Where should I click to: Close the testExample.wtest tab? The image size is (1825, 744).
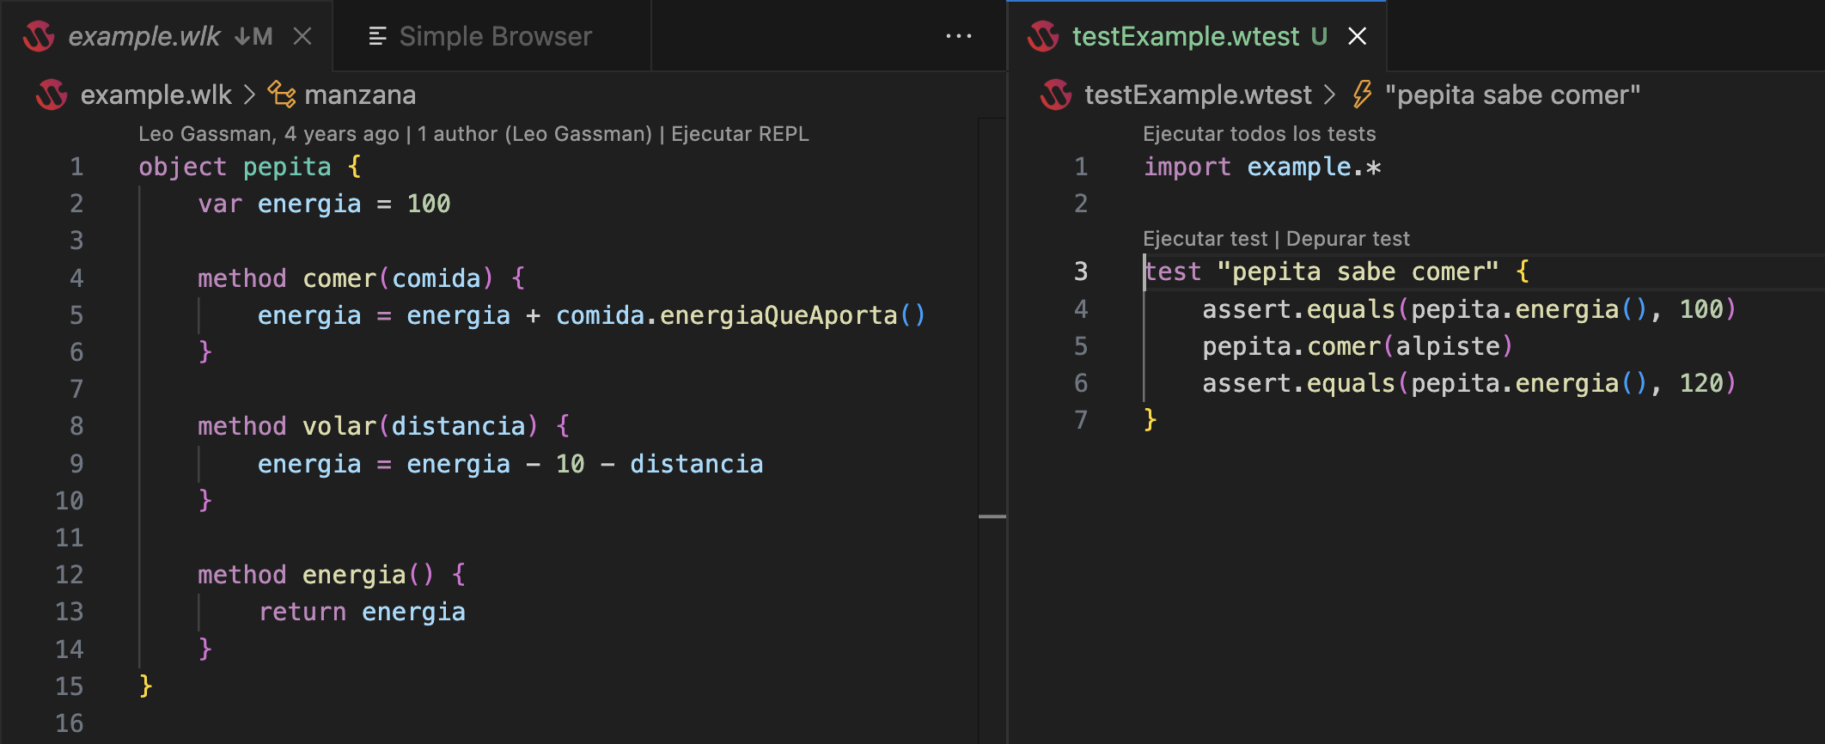1357,36
